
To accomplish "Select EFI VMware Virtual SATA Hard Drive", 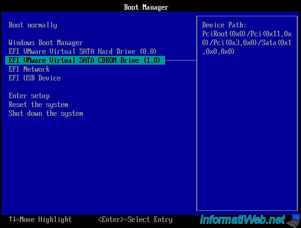I will (82, 52).
